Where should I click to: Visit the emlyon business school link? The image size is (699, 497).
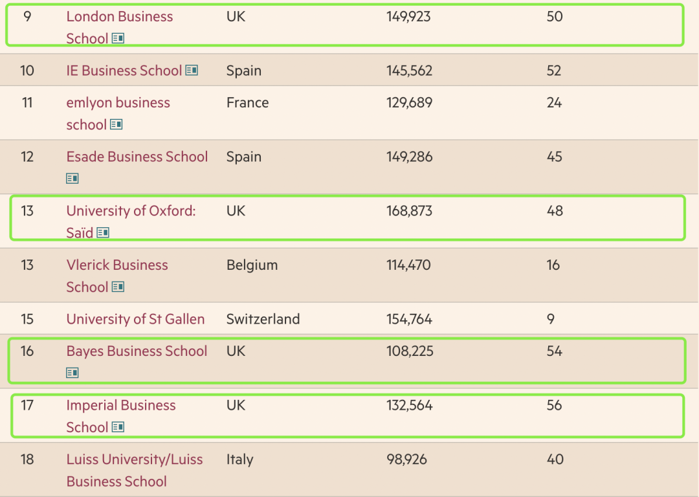118,113
